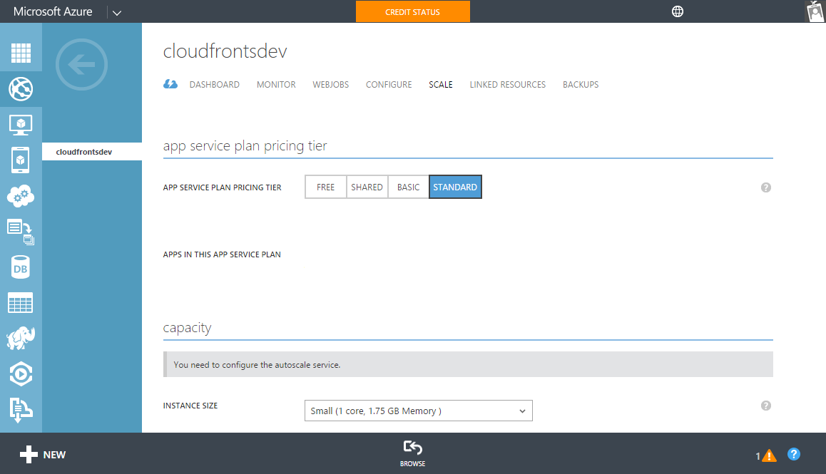Open the CONFIGURE tab

[x=389, y=85]
